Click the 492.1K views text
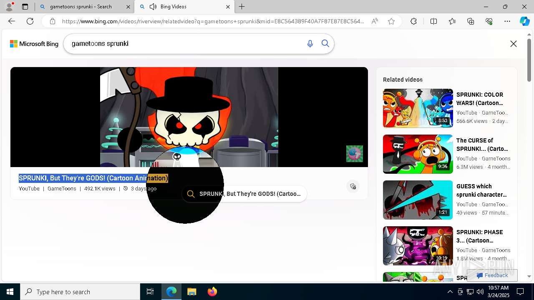The height and width of the screenshot is (300, 534). (x=100, y=189)
